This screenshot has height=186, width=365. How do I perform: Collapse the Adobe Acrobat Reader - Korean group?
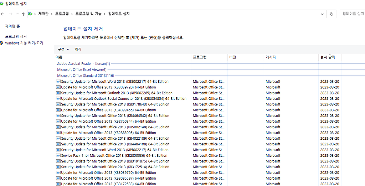point(83,63)
